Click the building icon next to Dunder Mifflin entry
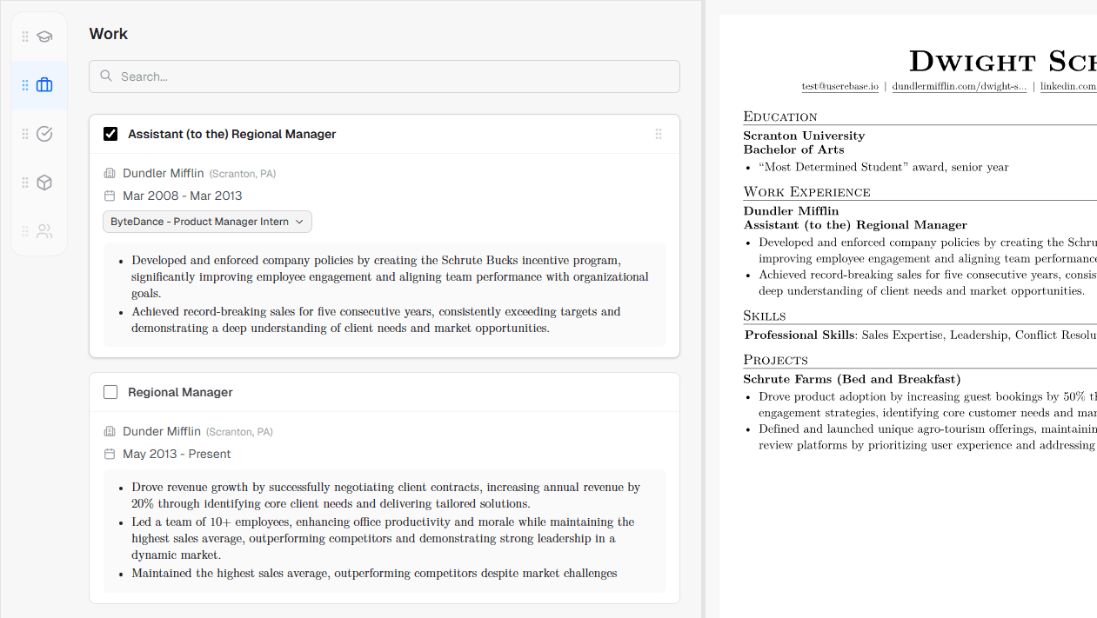This screenshot has width=1097, height=618. coord(110,431)
